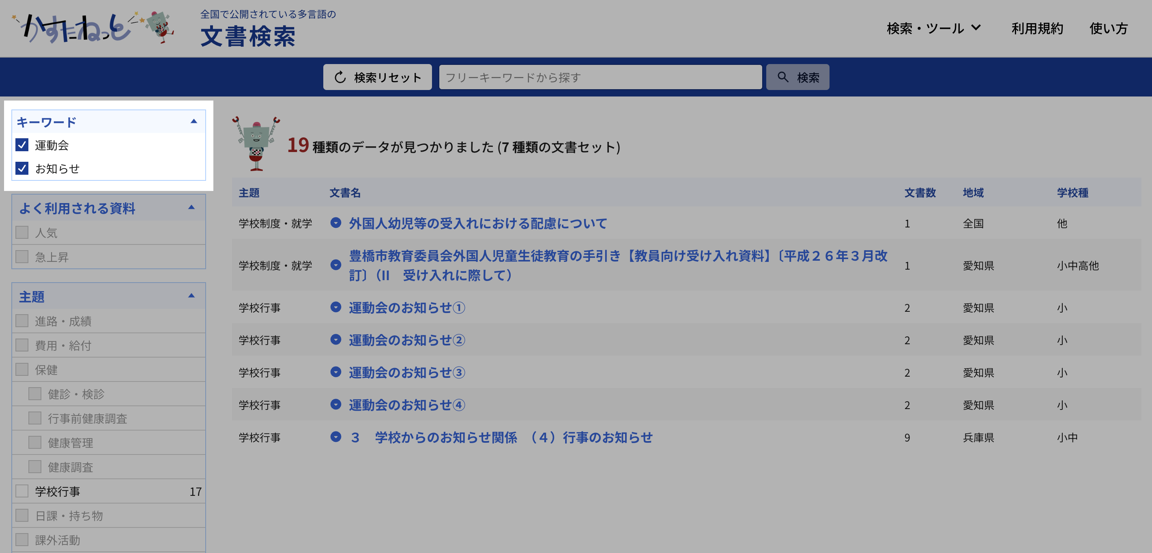
Task: Expand the row icon for 外国人幼児等の受入れにおける配慮について
Action: (x=336, y=223)
